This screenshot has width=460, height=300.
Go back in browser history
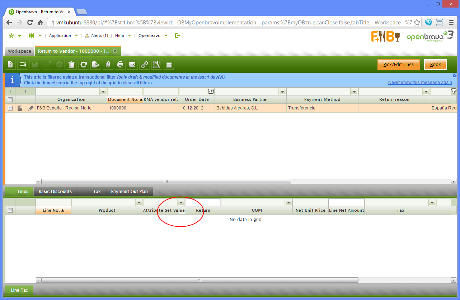pyautogui.click(x=9, y=22)
